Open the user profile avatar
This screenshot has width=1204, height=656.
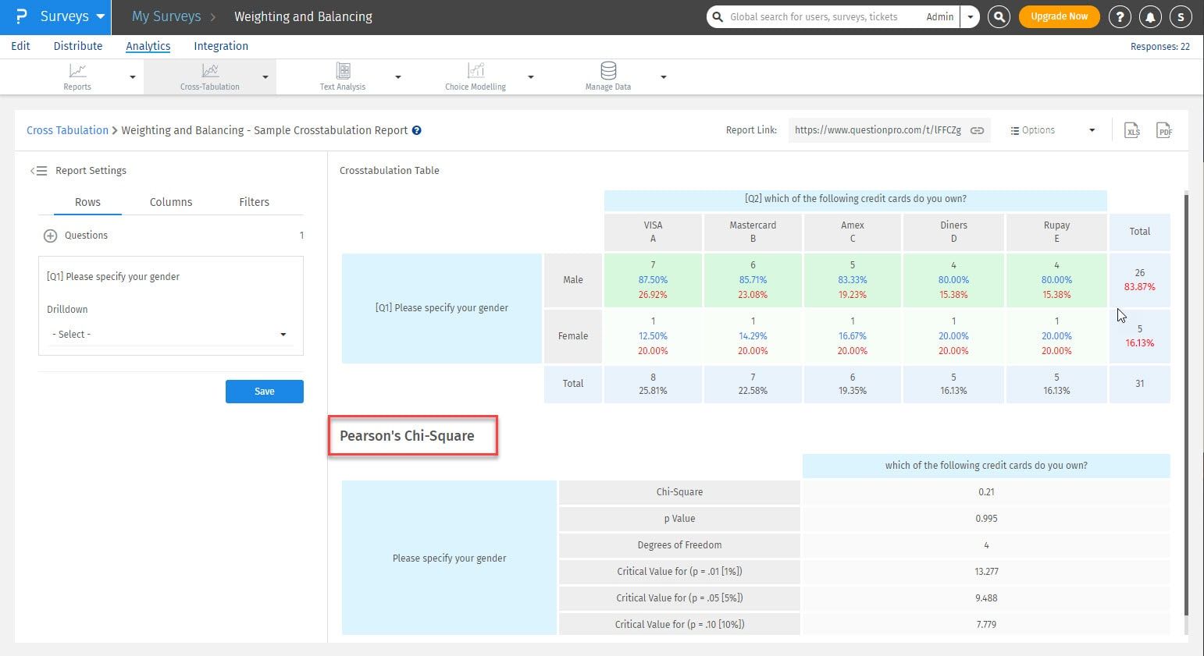(x=1181, y=16)
